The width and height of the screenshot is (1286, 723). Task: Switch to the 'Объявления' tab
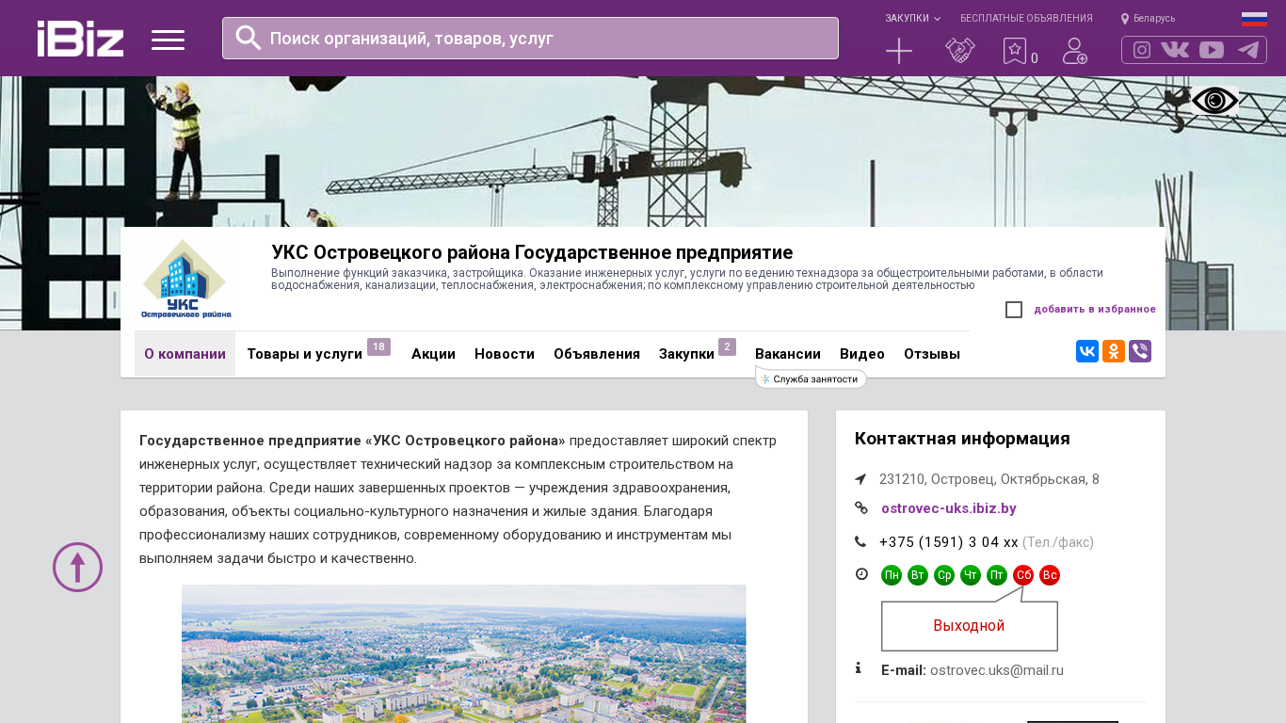(597, 354)
